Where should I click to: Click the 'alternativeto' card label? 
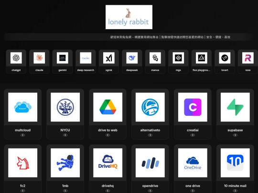pyautogui.click(x=150, y=130)
